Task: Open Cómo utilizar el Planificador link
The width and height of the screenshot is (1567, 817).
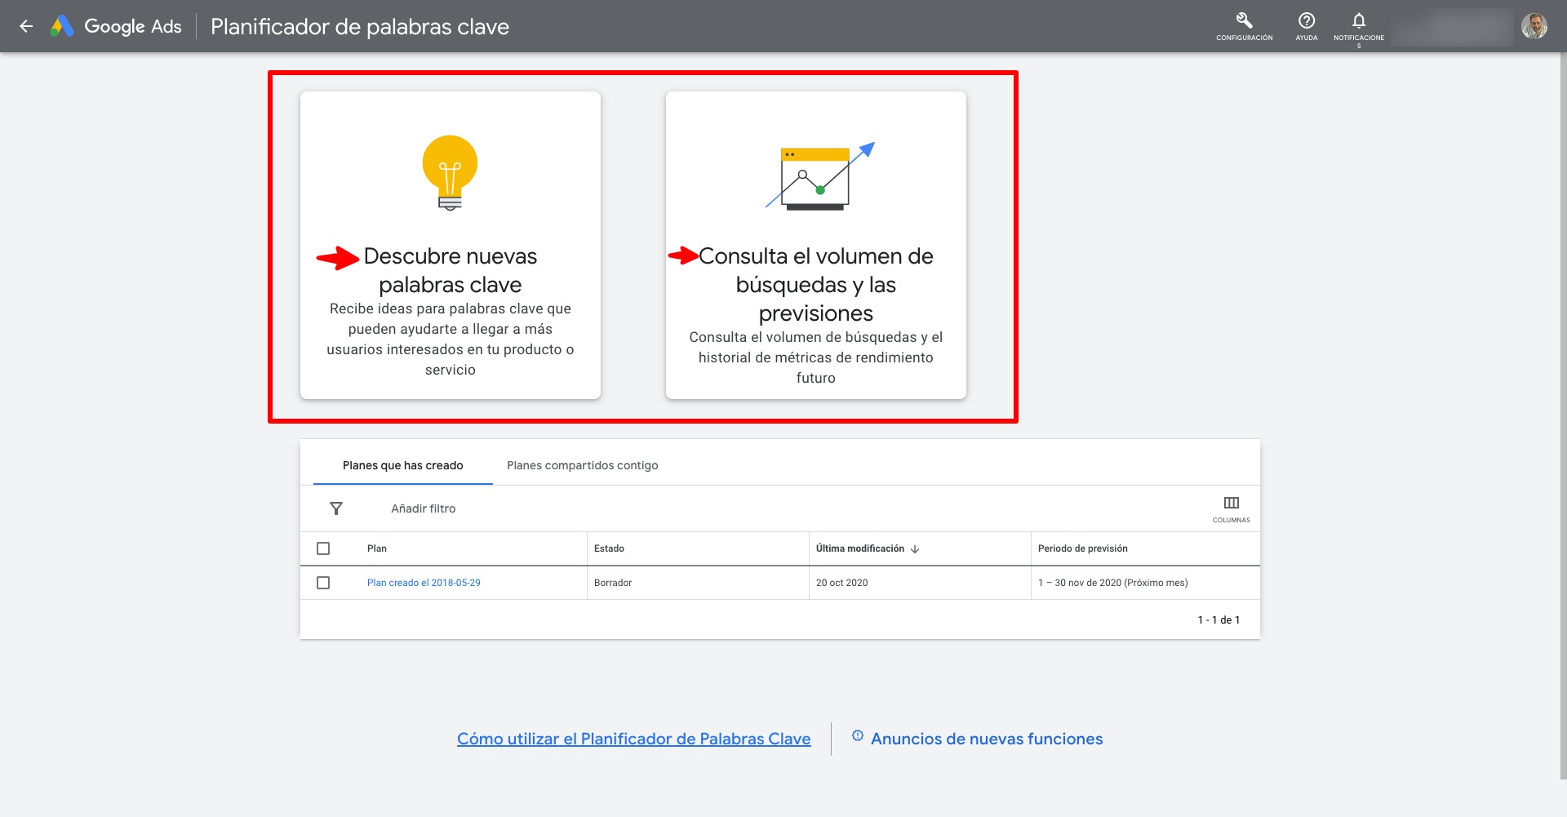Action: pos(633,739)
